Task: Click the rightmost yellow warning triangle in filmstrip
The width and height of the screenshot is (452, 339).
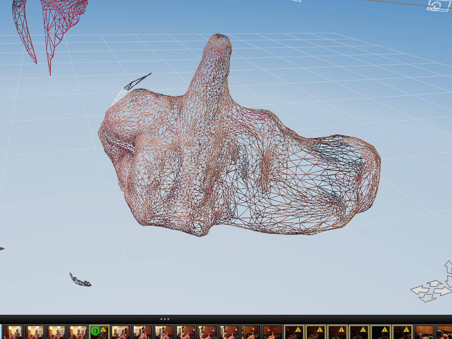Action: point(406,330)
